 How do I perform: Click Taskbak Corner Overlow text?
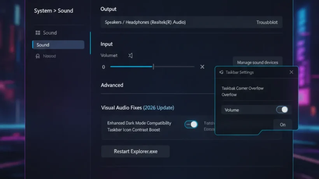click(x=242, y=88)
